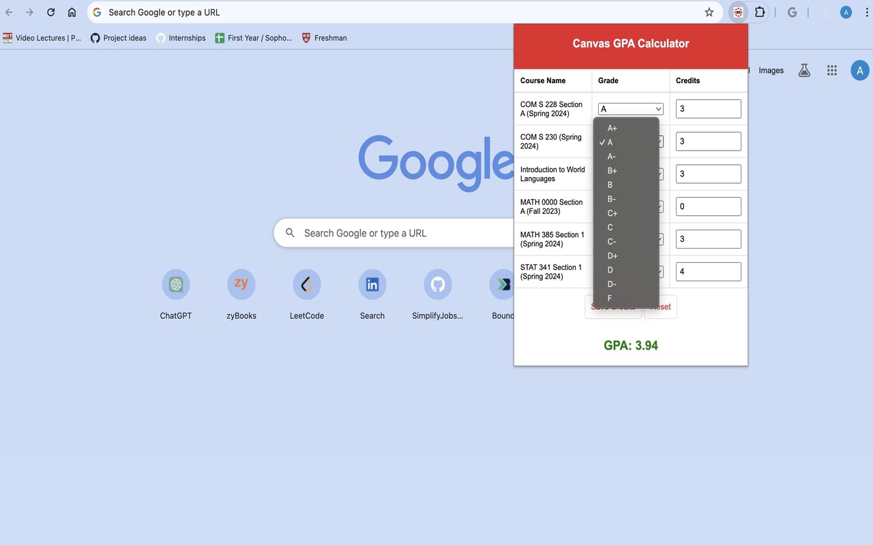Open the LeetCode shortcut
The width and height of the screenshot is (873, 545).
pos(306,284)
